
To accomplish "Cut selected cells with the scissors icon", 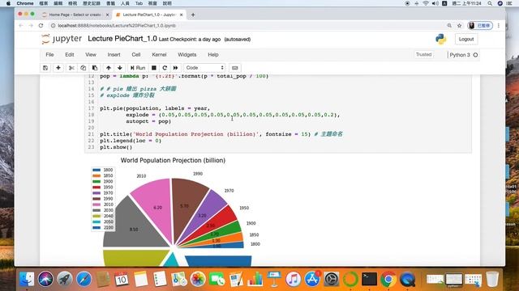I will (x=71, y=68).
